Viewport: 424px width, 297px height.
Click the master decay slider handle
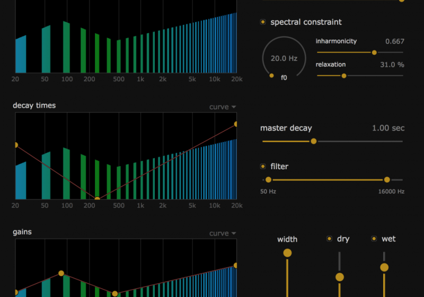(313, 142)
